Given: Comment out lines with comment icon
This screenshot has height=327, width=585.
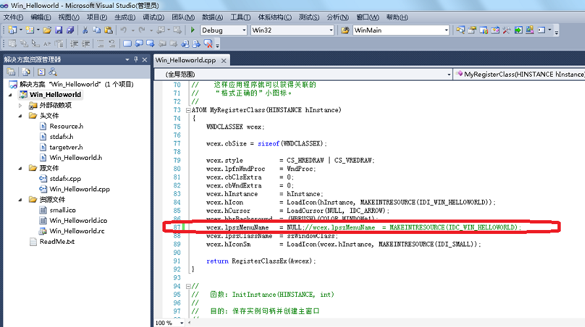Looking at the screenshot, I should (x=101, y=44).
